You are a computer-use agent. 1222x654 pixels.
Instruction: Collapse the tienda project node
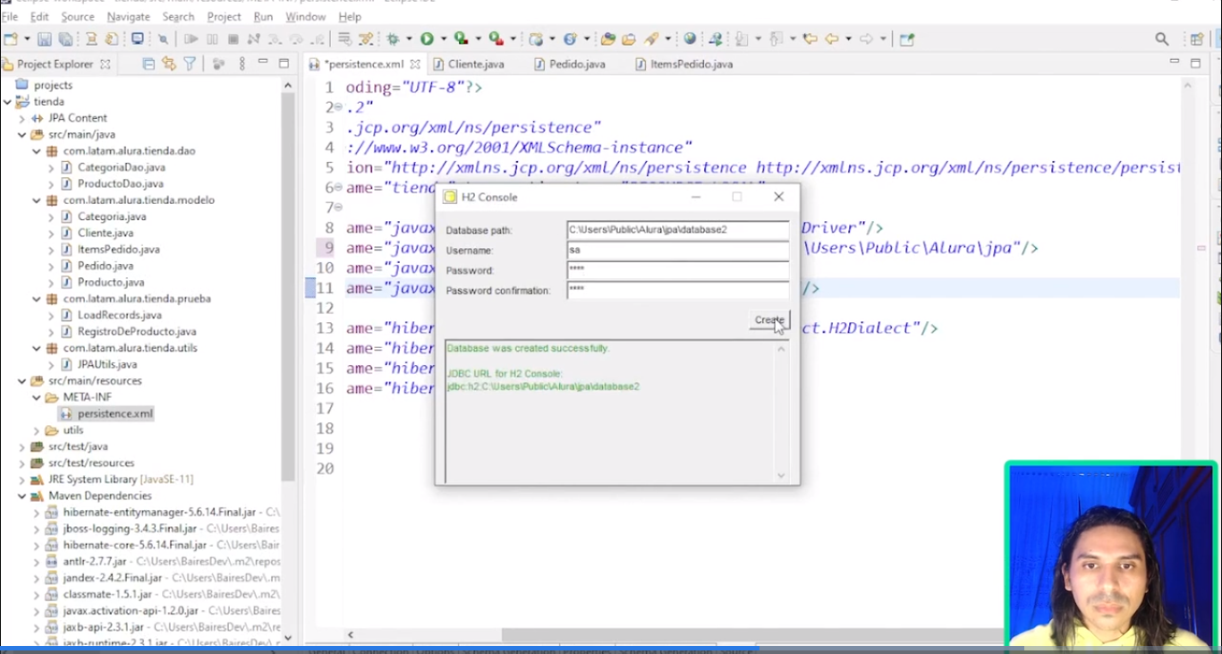[x=7, y=102]
